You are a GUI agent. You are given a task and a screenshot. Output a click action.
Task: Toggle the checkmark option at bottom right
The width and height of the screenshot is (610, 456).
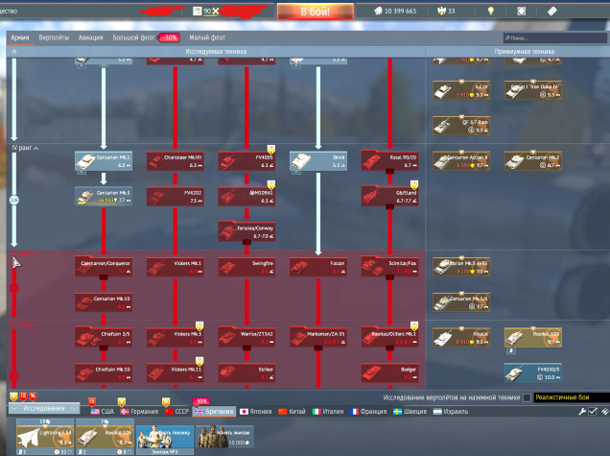pos(592,411)
